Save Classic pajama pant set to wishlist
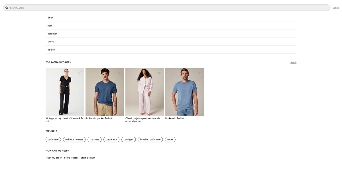 (x=160, y=72)
